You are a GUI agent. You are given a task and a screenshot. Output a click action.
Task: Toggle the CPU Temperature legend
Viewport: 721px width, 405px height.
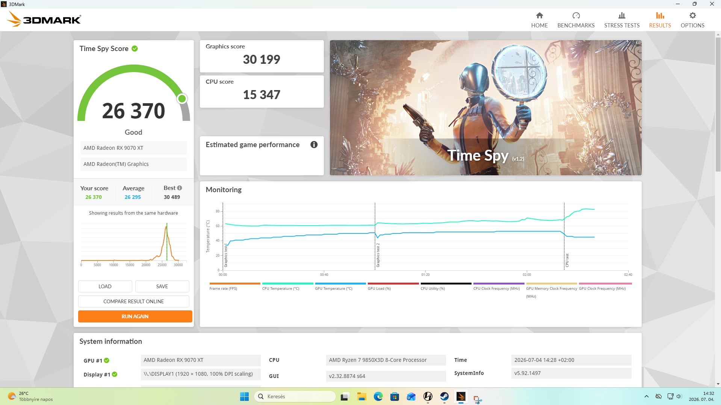pos(287,286)
